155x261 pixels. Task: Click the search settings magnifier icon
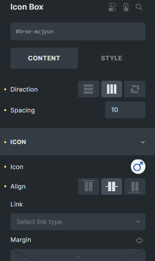point(139,7)
